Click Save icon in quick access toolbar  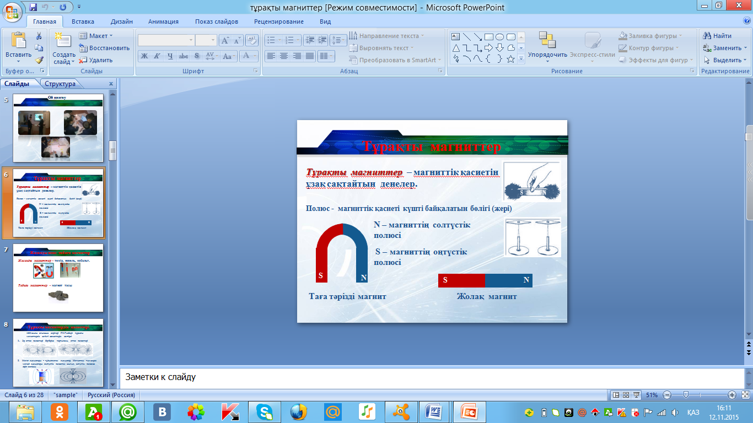pyautogui.click(x=33, y=7)
